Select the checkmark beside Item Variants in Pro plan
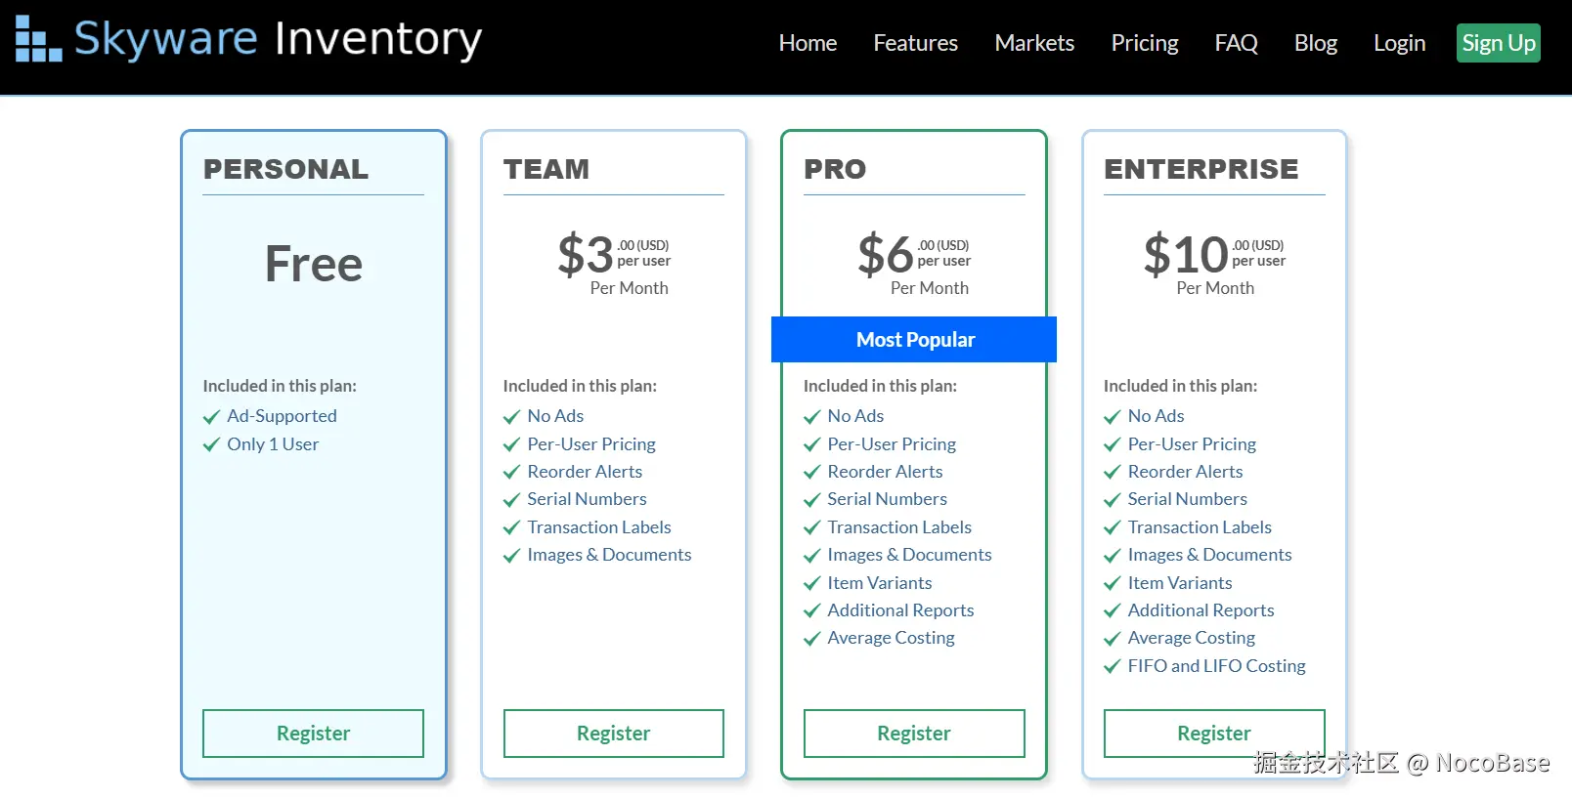Screen dimensions: 1572x798 [811, 583]
